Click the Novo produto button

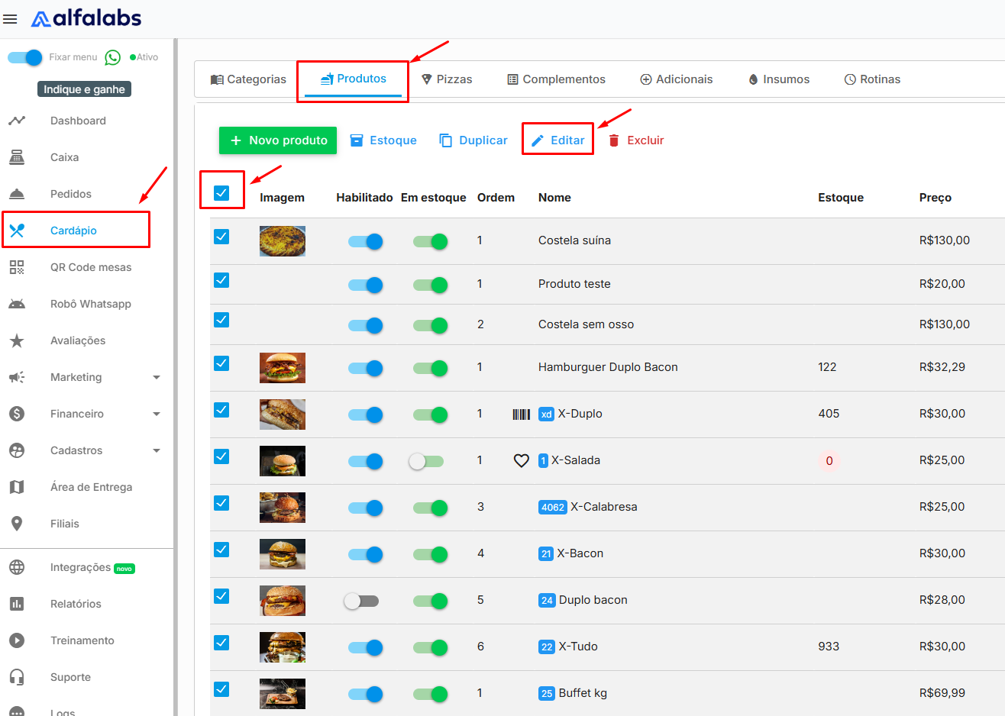[x=278, y=140]
